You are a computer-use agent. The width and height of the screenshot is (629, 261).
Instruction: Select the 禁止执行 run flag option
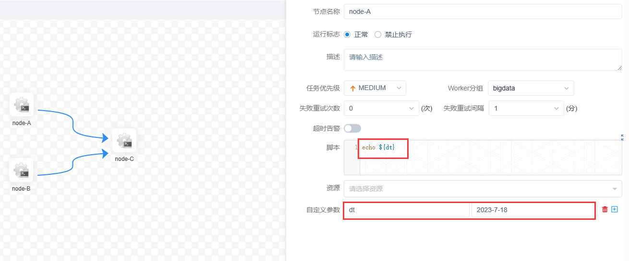378,34
